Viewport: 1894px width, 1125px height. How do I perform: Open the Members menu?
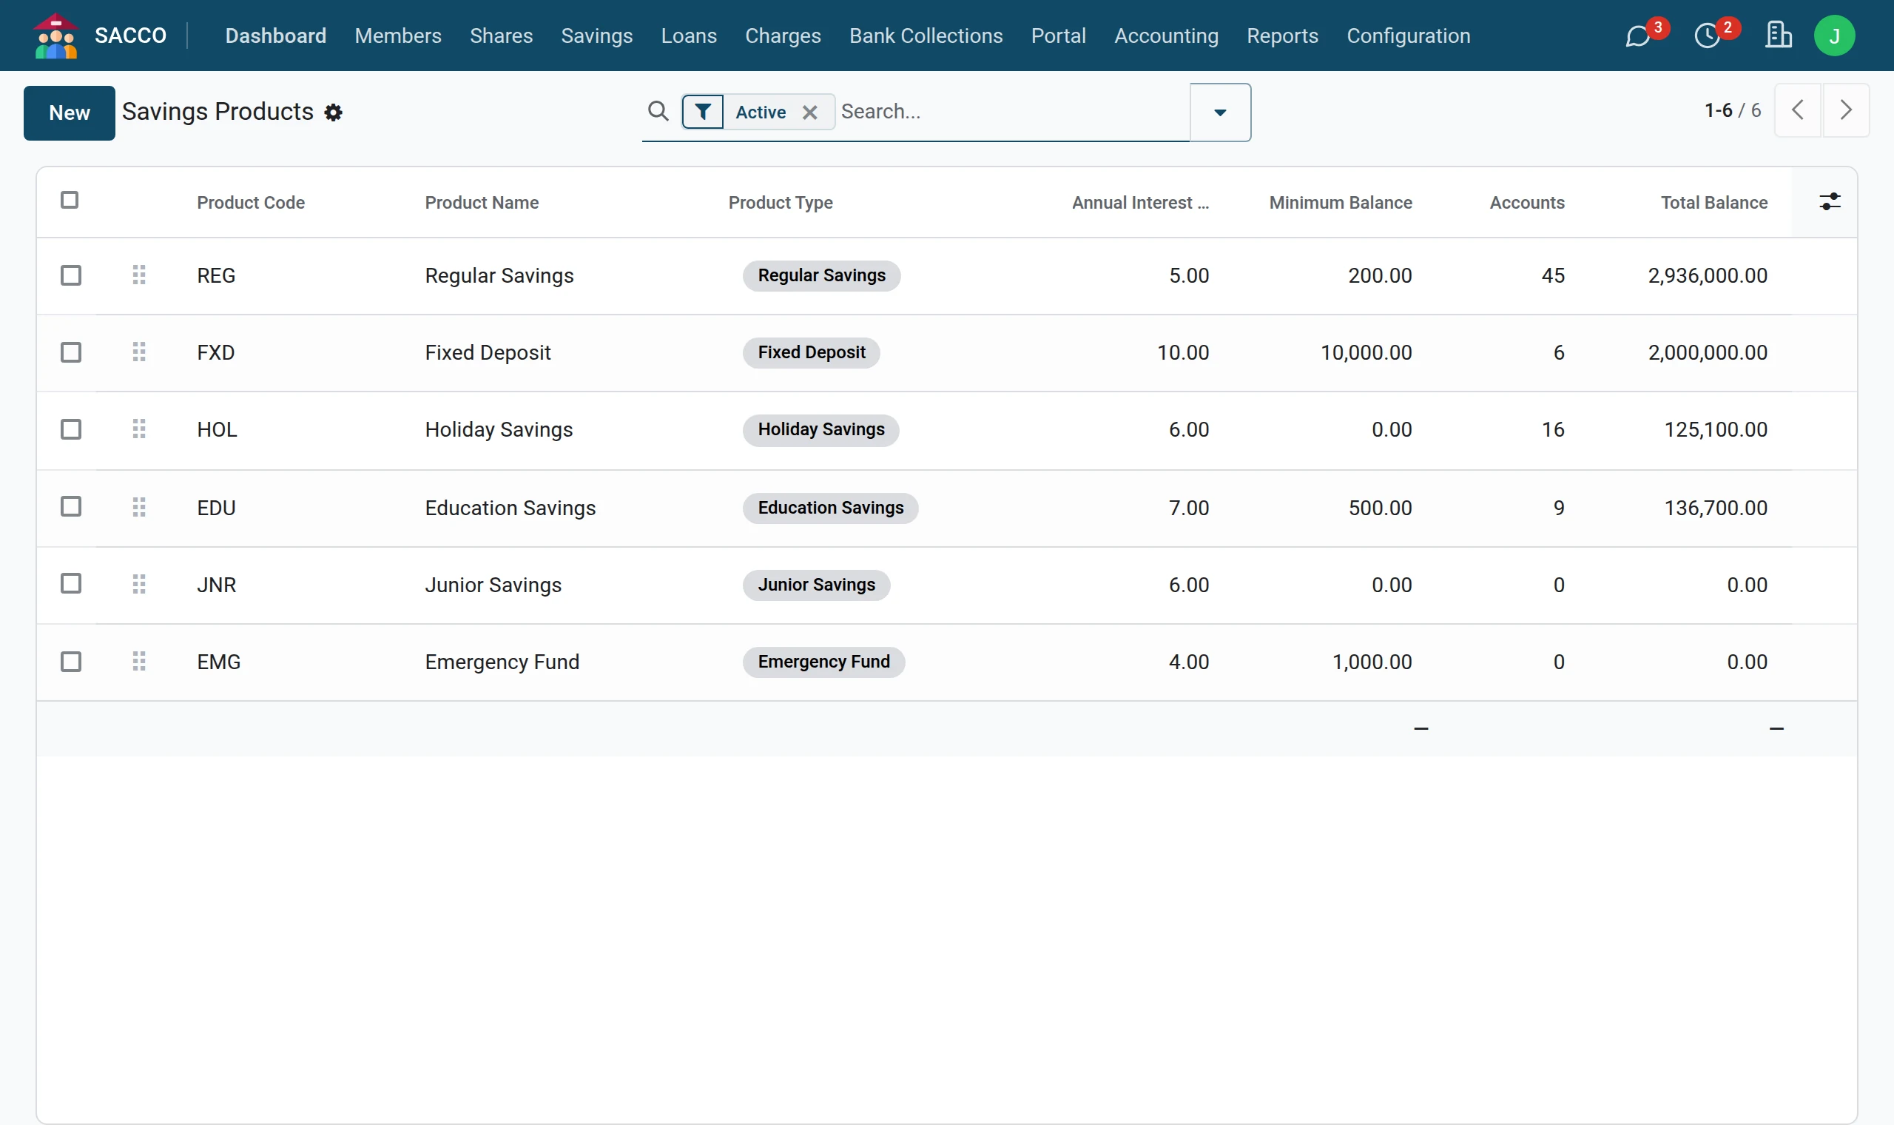click(398, 36)
